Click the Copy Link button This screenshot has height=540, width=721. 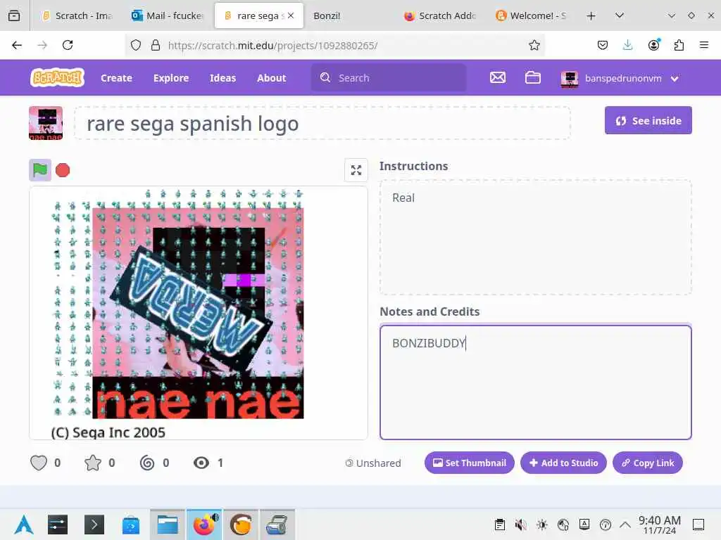click(x=648, y=463)
